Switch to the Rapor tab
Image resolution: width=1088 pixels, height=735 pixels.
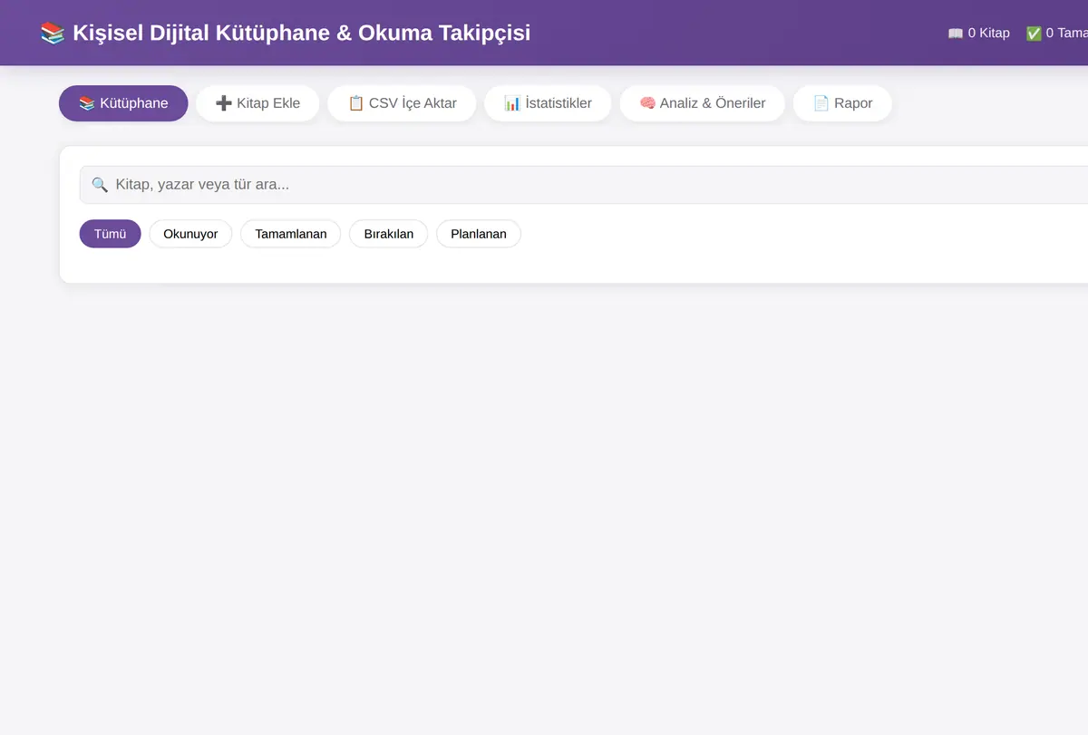coord(842,103)
